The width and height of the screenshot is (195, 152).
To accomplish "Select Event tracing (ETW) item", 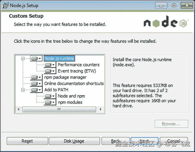I will click(x=77, y=71).
